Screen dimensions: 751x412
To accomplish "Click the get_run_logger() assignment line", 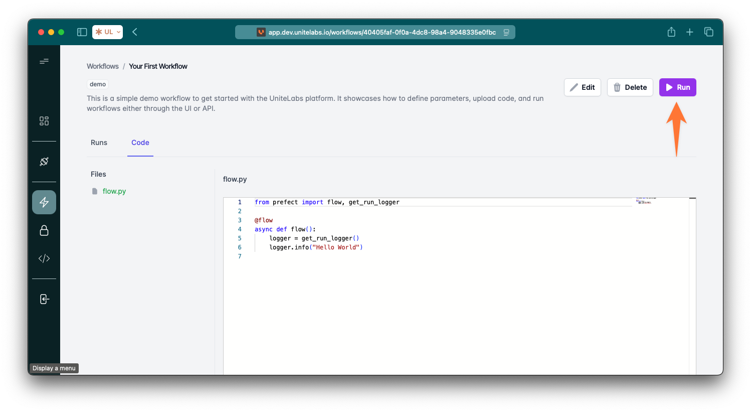I will pos(314,238).
